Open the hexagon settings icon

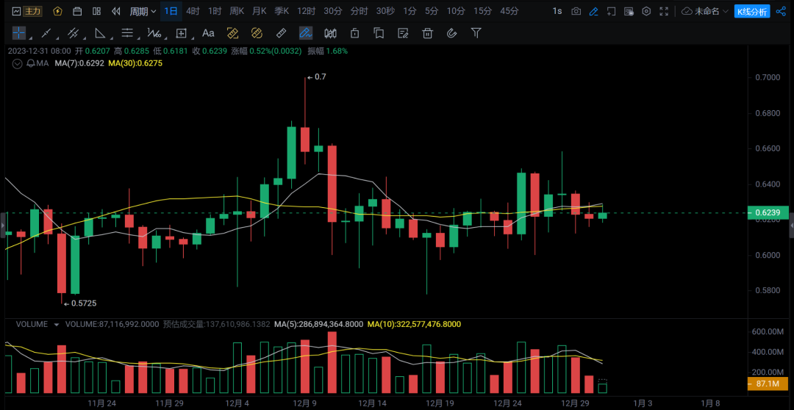pos(646,11)
